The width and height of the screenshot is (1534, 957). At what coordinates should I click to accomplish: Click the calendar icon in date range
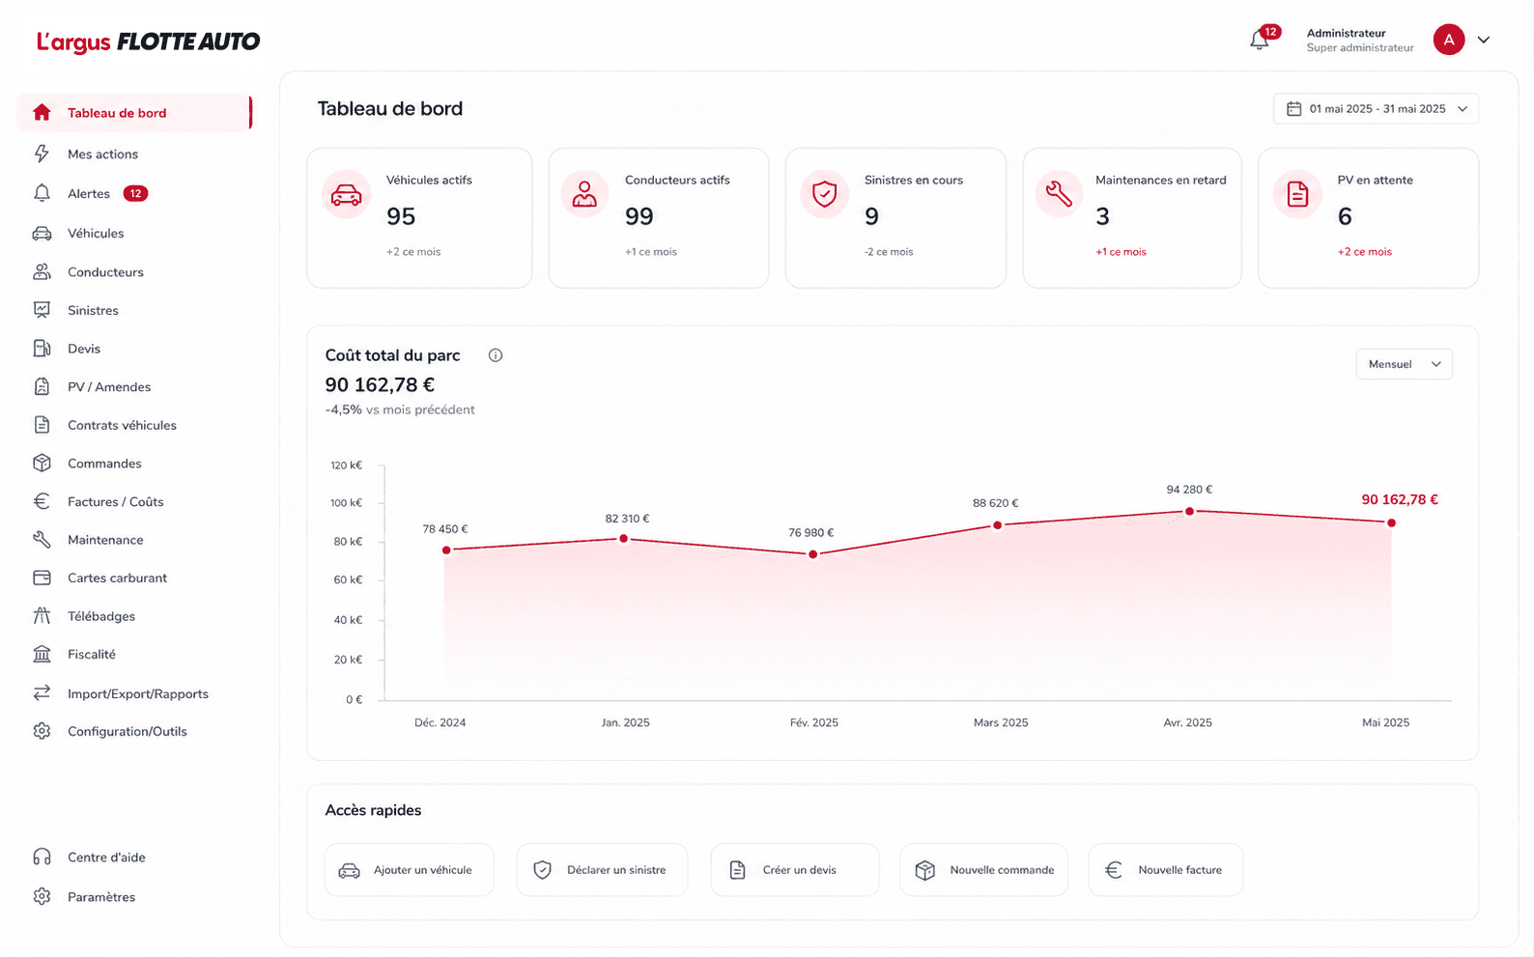1293,109
